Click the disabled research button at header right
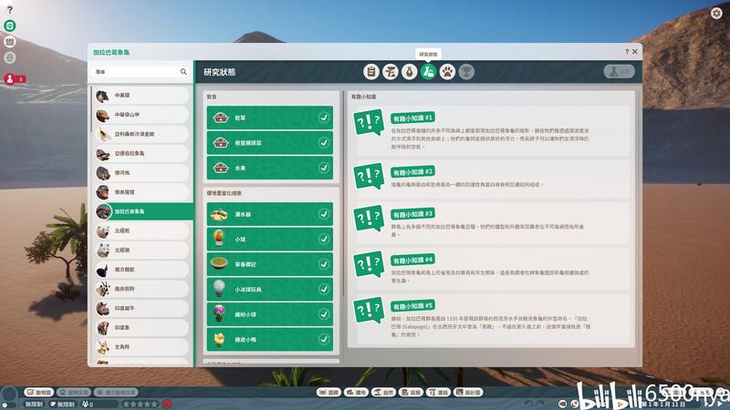This screenshot has width=730, height=410. tap(620, 72)
